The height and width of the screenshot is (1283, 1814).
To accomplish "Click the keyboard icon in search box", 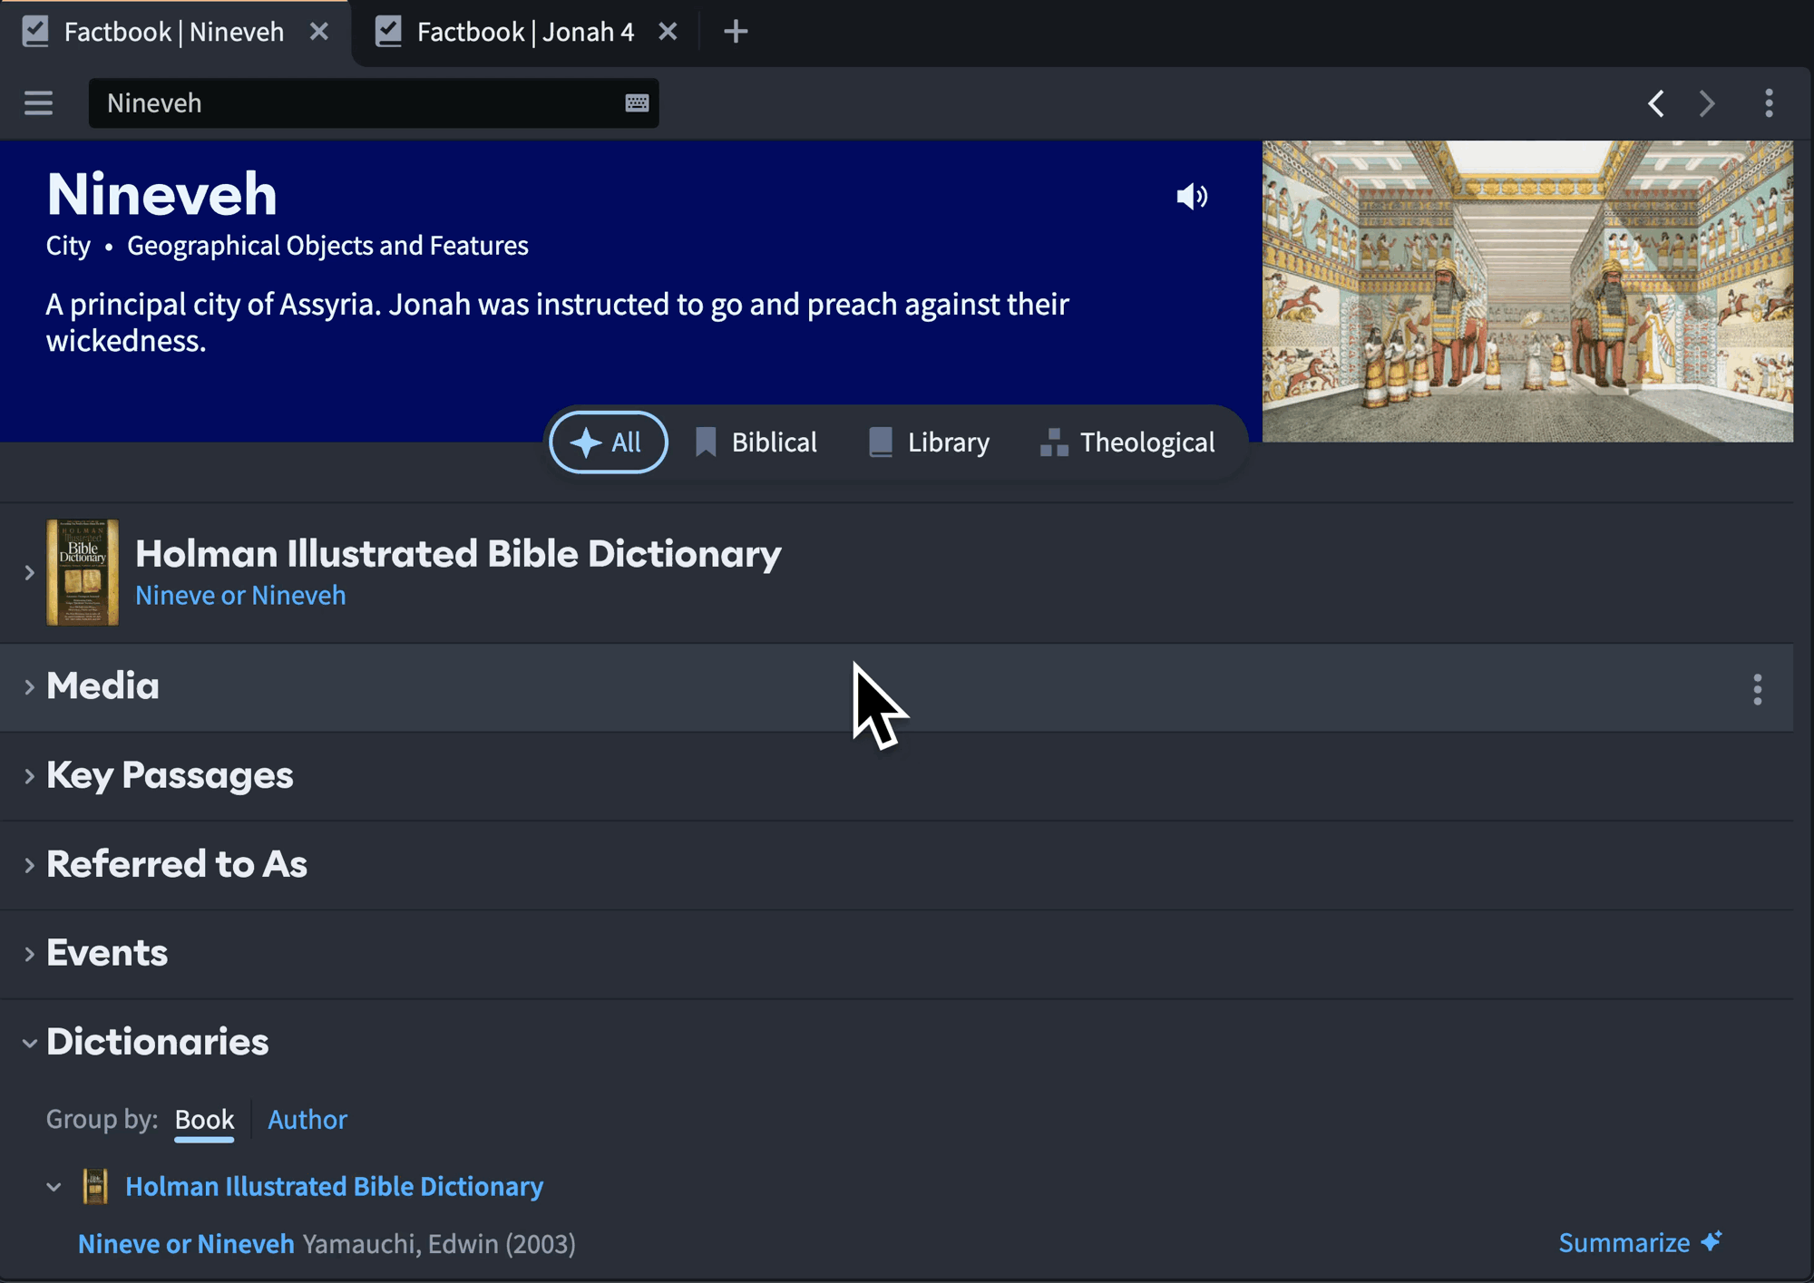I will pos(637,103).
